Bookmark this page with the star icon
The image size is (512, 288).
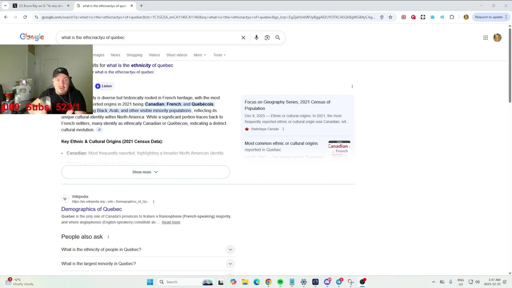390,17
